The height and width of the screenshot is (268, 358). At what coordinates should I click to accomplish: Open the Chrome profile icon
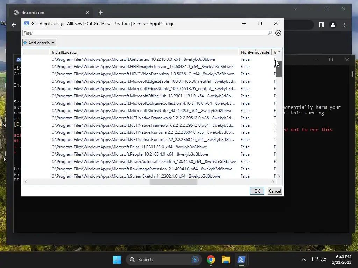333,25
